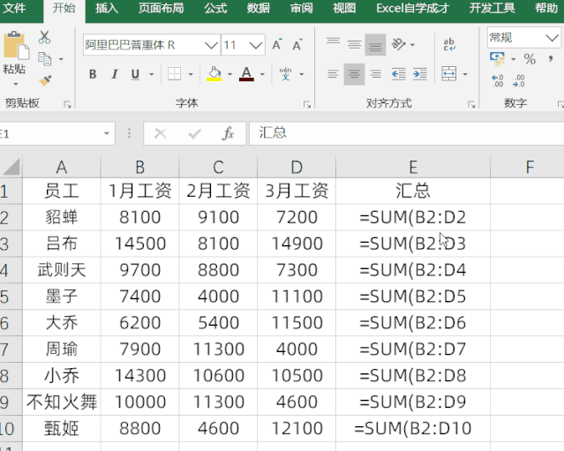Apply the yellow fill color bucket
The width and height of the screenshot is (564, 451).
214,74
